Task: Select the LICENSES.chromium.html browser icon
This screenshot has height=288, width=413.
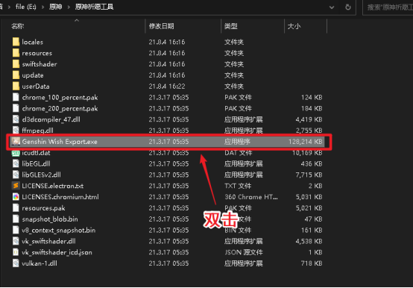Action: [x=16, y=197]
